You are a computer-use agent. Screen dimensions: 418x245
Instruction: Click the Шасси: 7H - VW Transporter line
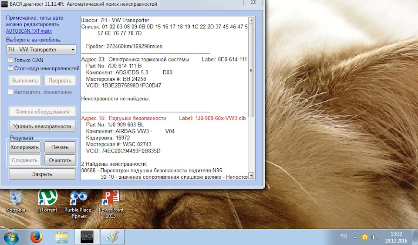115,20
